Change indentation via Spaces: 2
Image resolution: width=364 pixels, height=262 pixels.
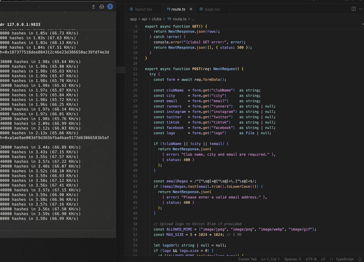coord(293,259)
